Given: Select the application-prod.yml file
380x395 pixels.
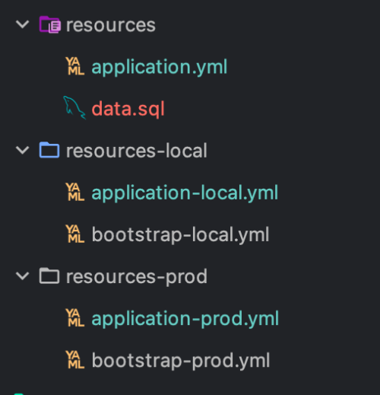Looking at the screenshot, I should 185,319.
